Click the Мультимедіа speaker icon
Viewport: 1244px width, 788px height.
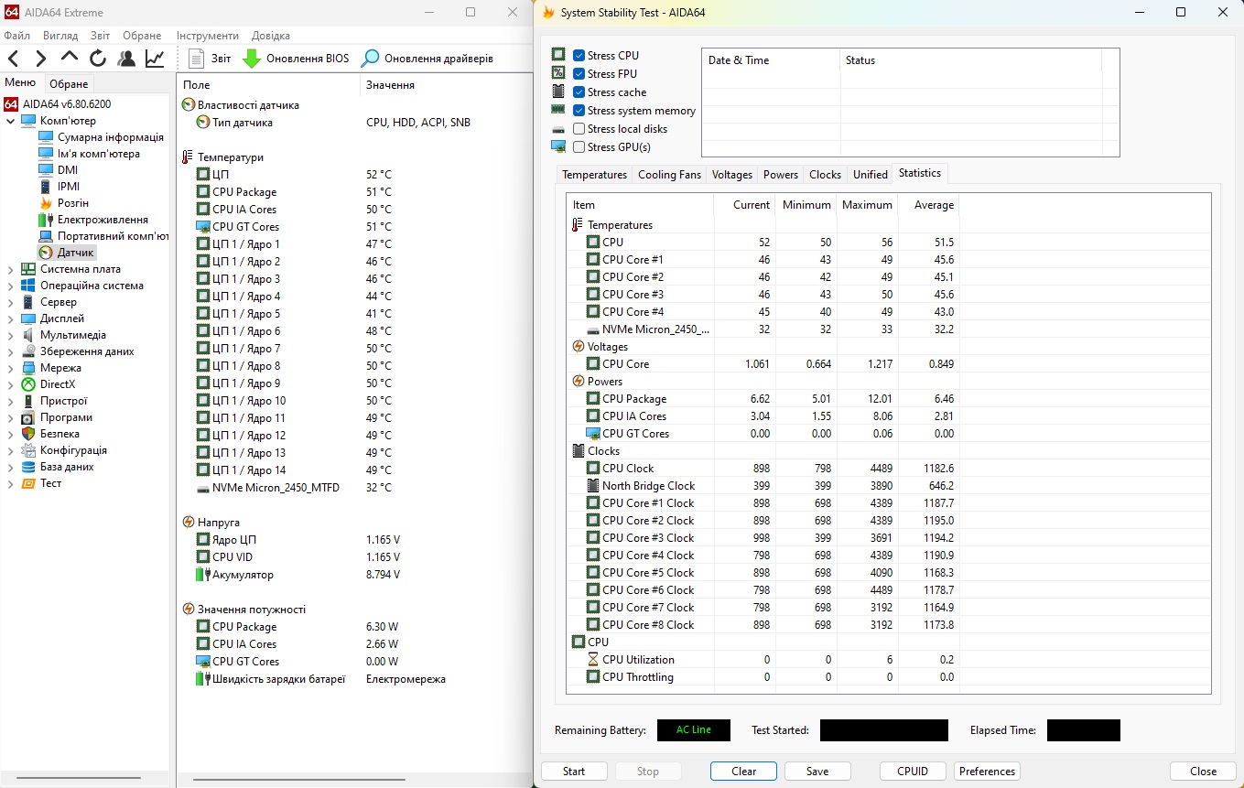tap(28, 335)
